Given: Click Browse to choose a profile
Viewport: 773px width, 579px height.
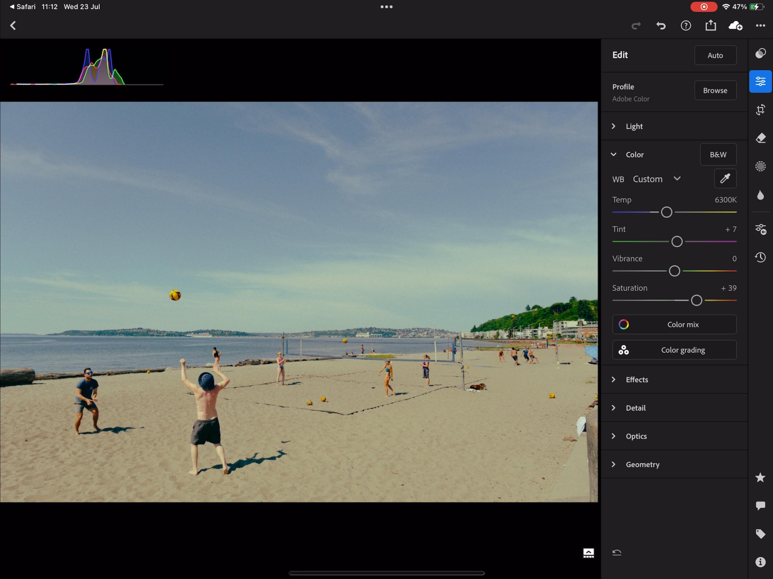Looking at the screenshot, I should coord(715,90).
